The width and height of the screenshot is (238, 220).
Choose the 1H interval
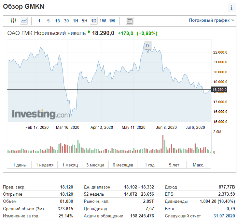coord(76,21)
